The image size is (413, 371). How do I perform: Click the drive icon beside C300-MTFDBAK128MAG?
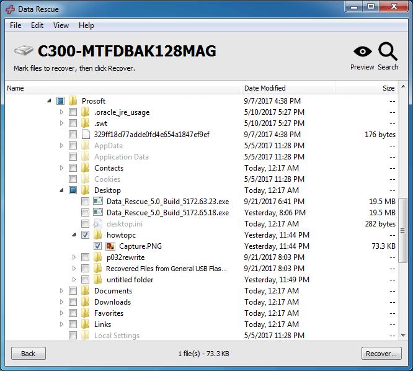24,50
